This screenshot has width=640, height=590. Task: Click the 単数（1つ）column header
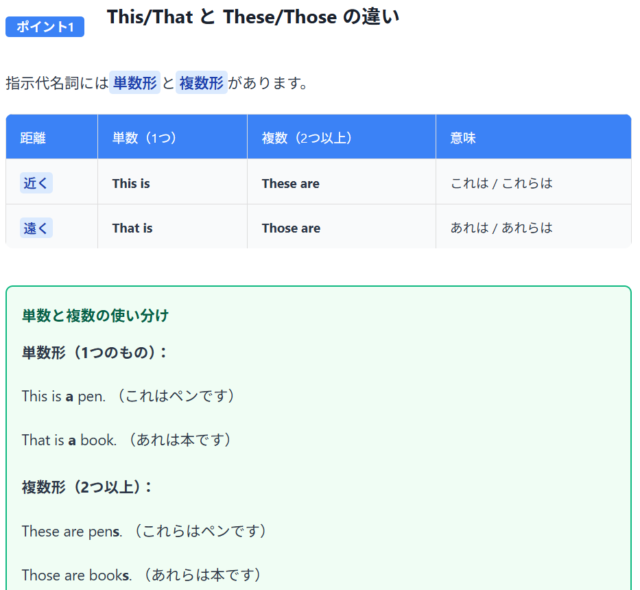click(x=145, y=138)
